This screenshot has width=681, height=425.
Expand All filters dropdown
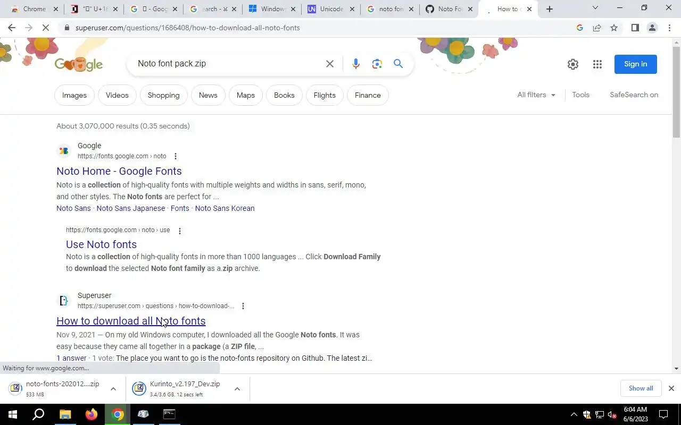[x=536, y=95]
